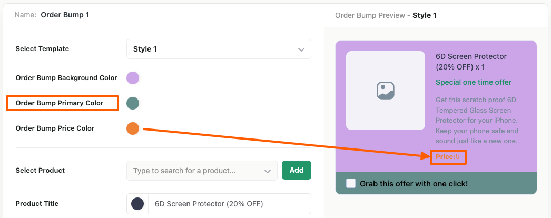Click the 'Grab this offer with one click!' label
The width and height of the screenshot is (551, 218).
coord(414,184)
